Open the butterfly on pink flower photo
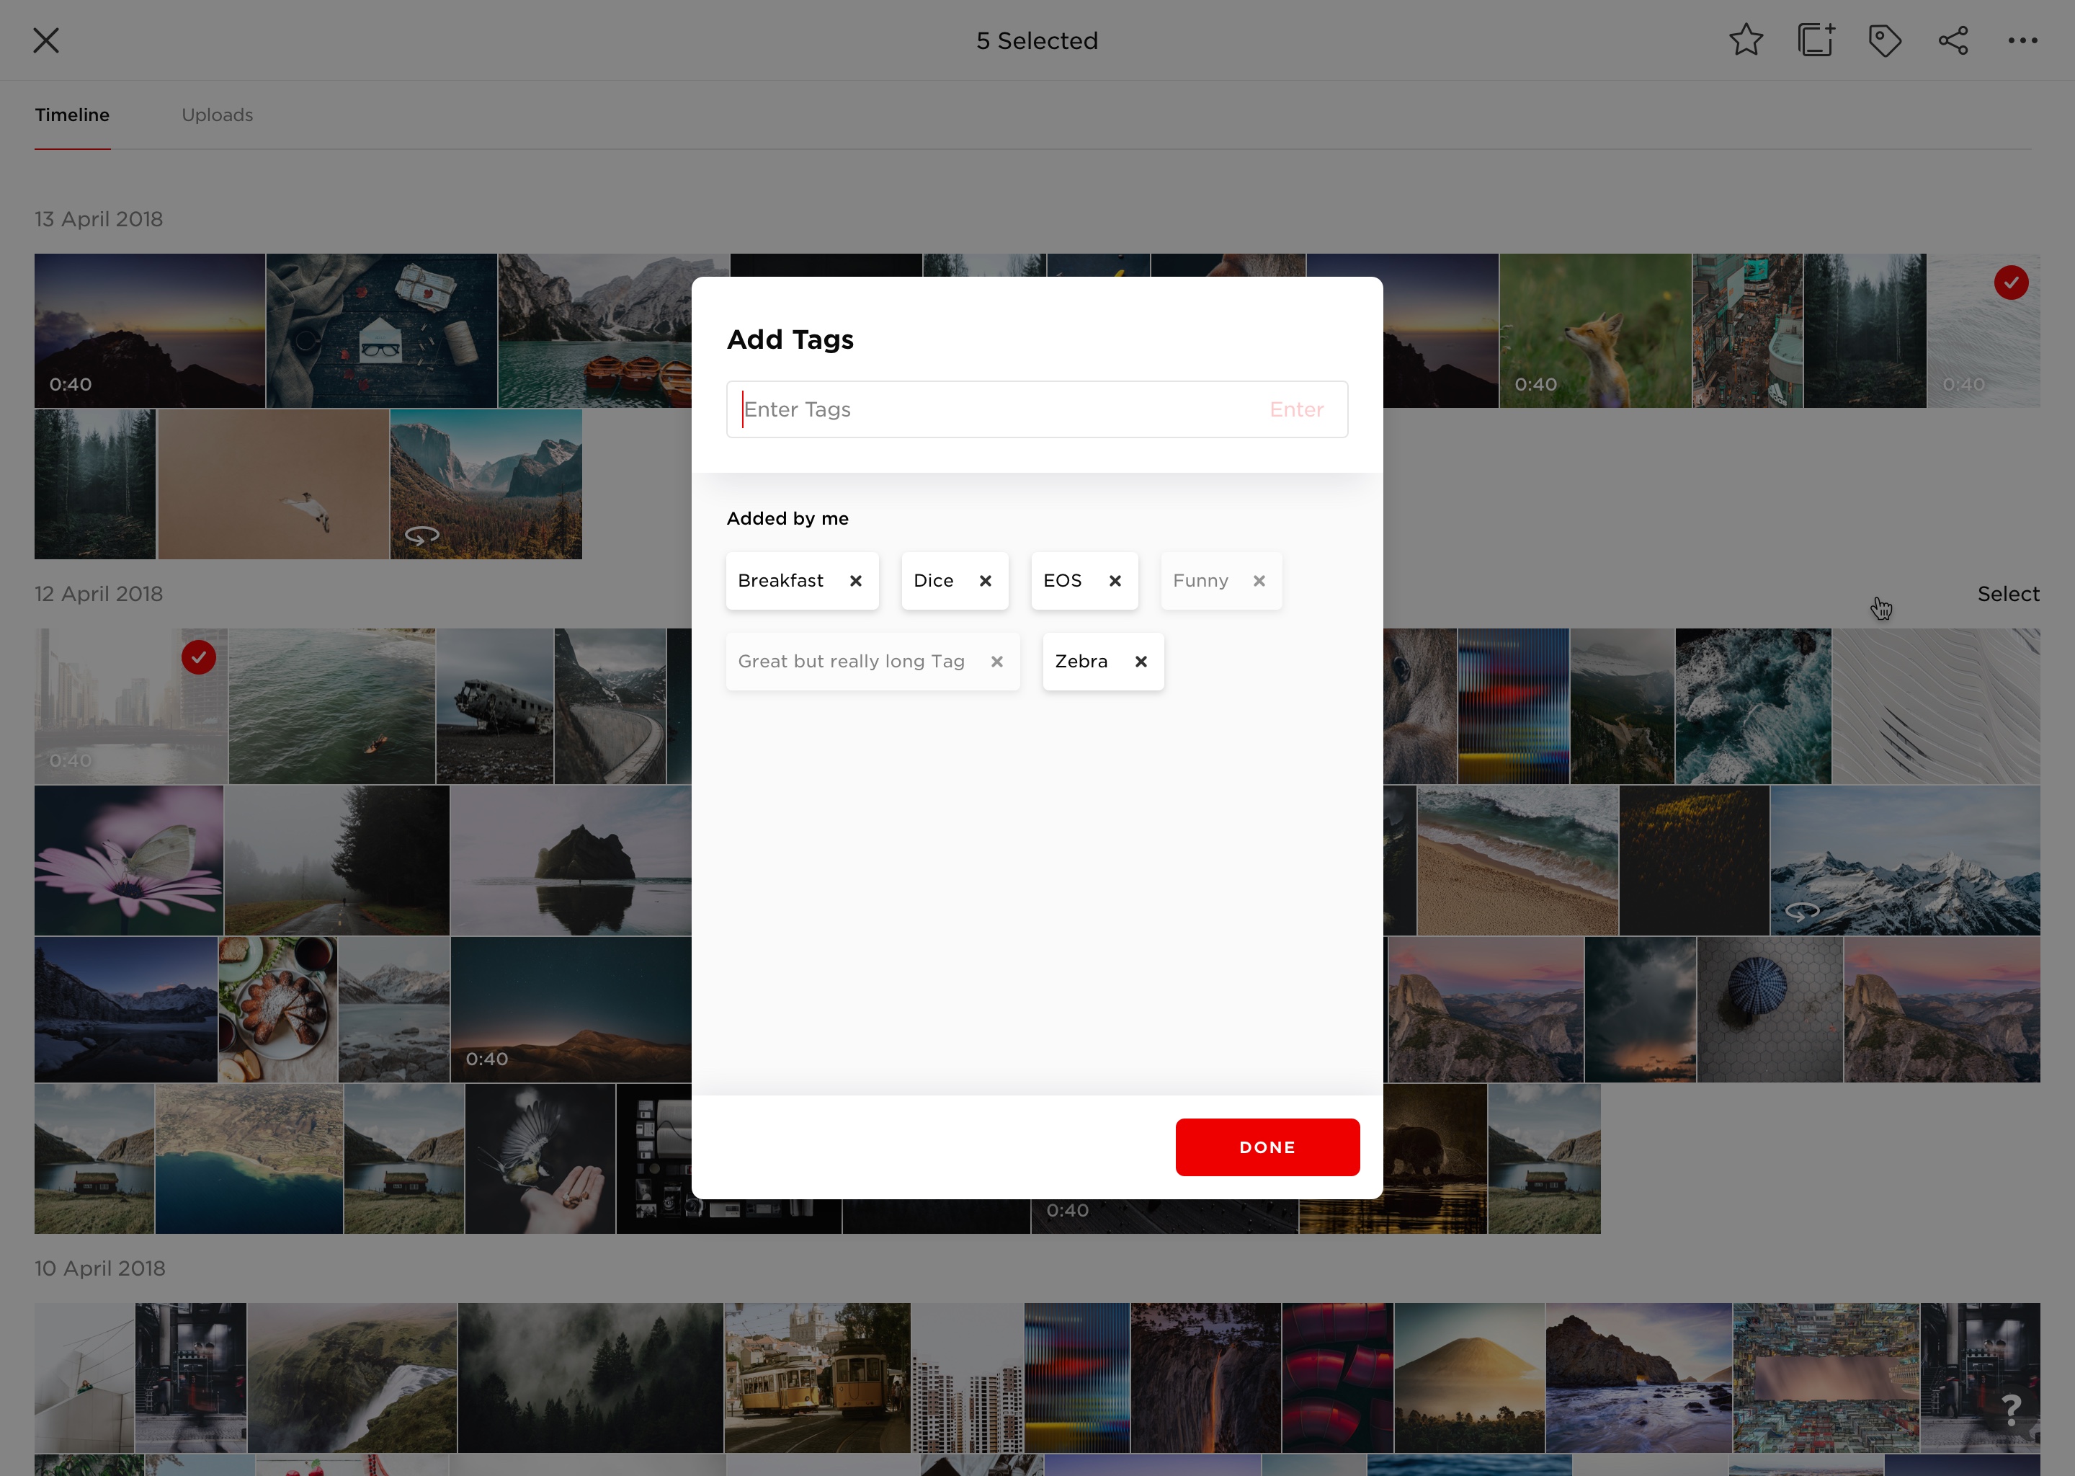 click(128, 860)
